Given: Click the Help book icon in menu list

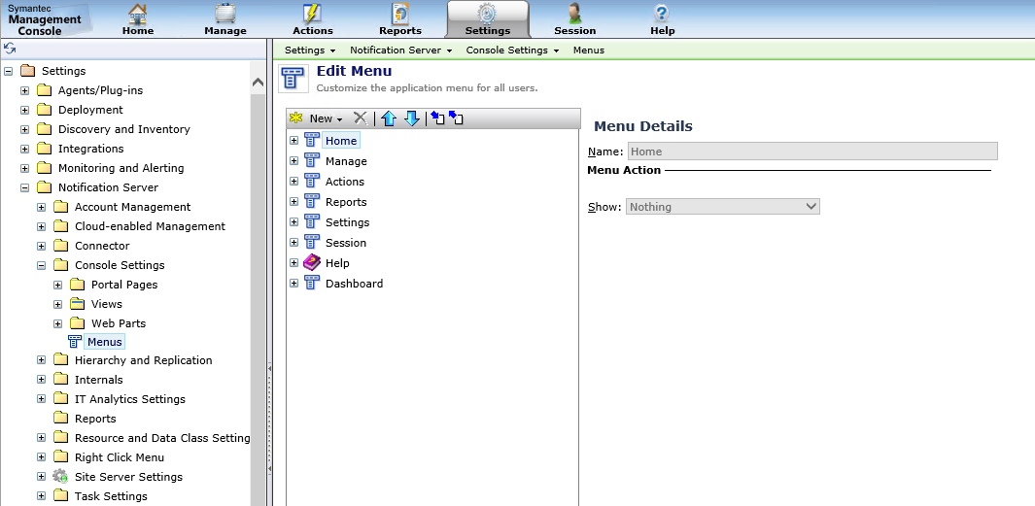Looking at the screenshot, I should click(x=312, y=263).
